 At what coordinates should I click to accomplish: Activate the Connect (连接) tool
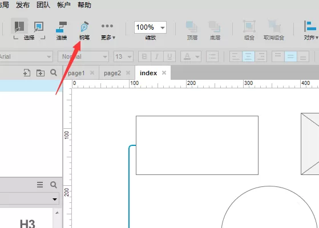tap(62, 30)
